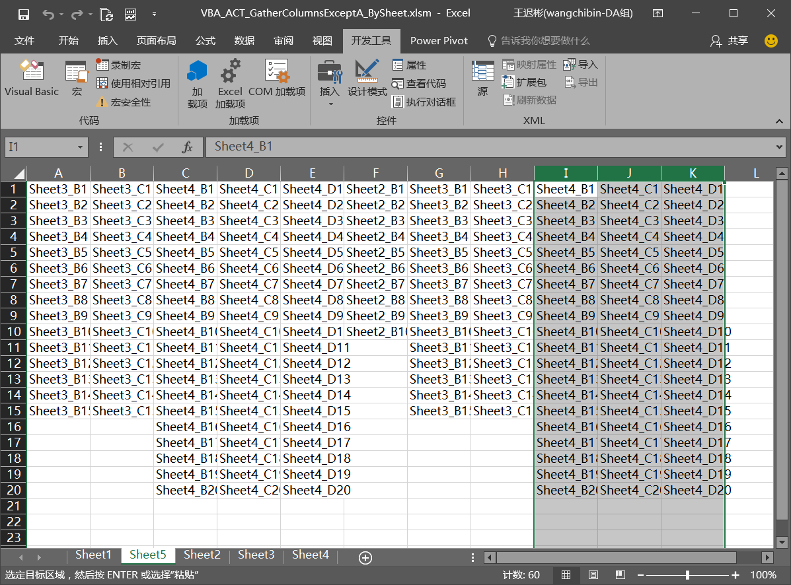Click XML Export
791x585 pixels.
pos(581,82)
